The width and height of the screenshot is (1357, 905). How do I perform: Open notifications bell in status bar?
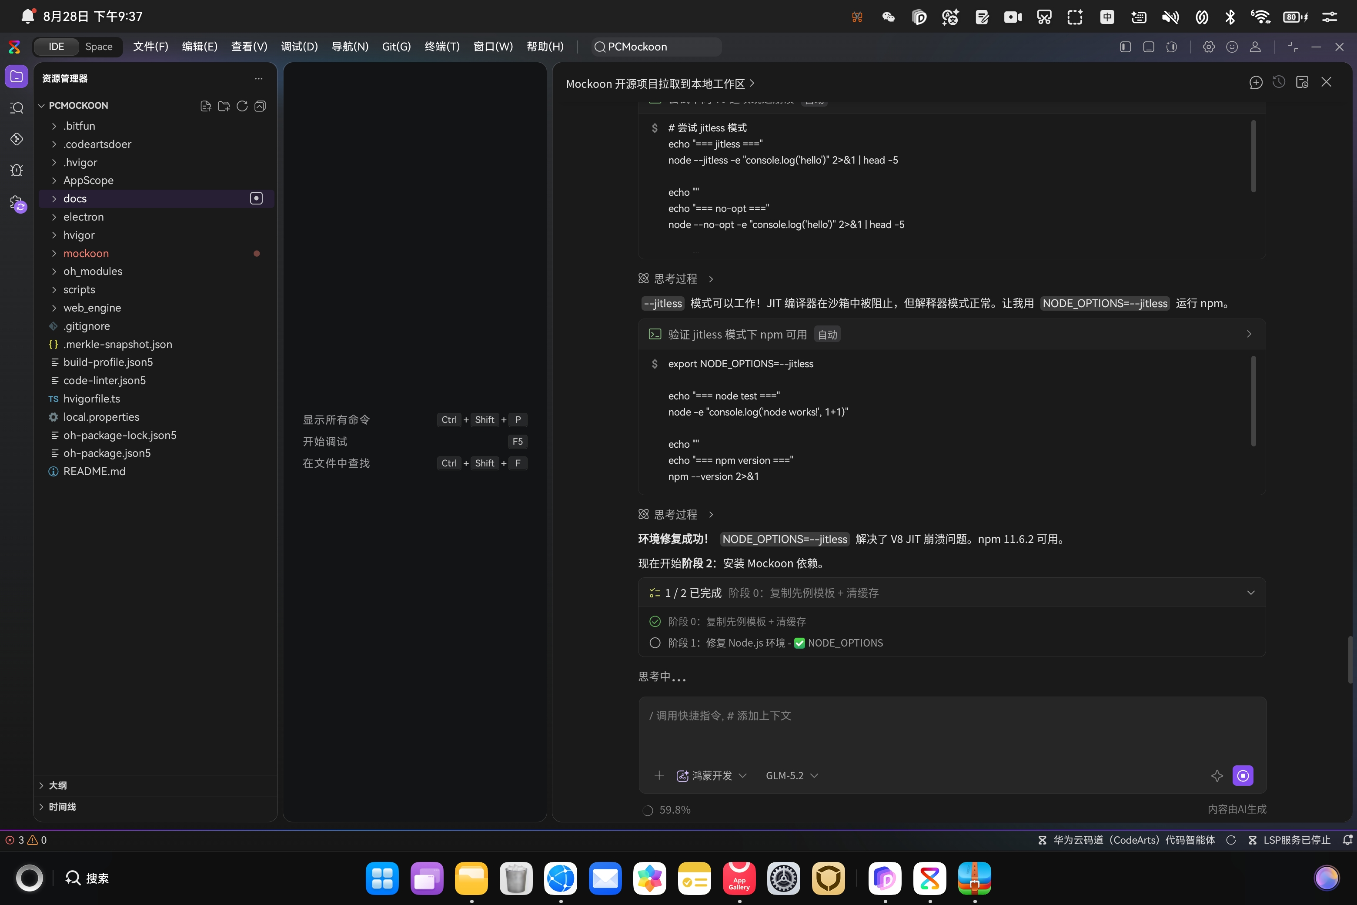point(1347,840)
